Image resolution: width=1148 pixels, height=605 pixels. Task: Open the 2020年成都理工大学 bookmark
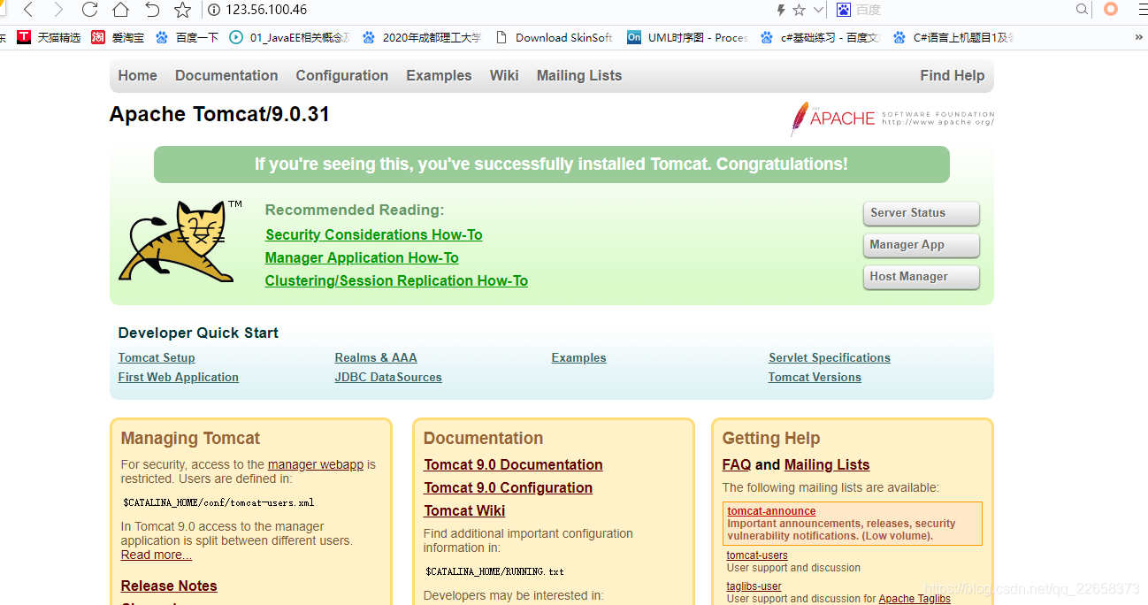pyautogui.click(x=422, y=37)
